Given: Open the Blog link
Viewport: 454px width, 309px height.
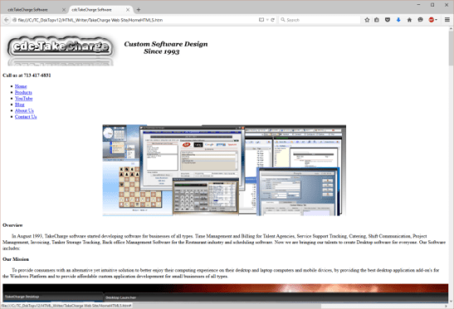Looking at the screenshot, I should (x=20, y=105).
